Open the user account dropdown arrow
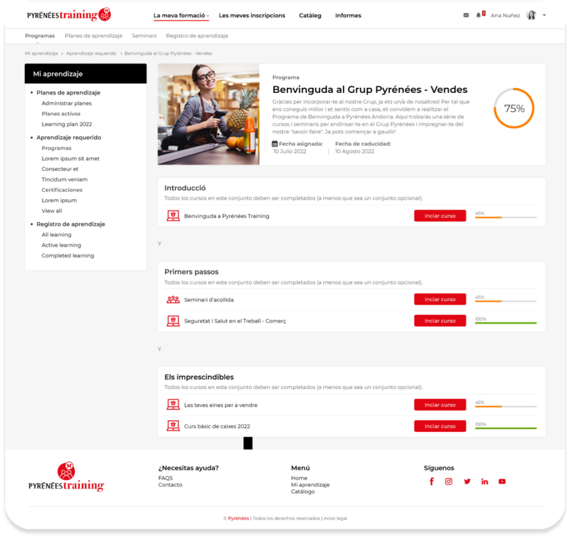This screenshot has height=538, width=570. pos(544,16)
